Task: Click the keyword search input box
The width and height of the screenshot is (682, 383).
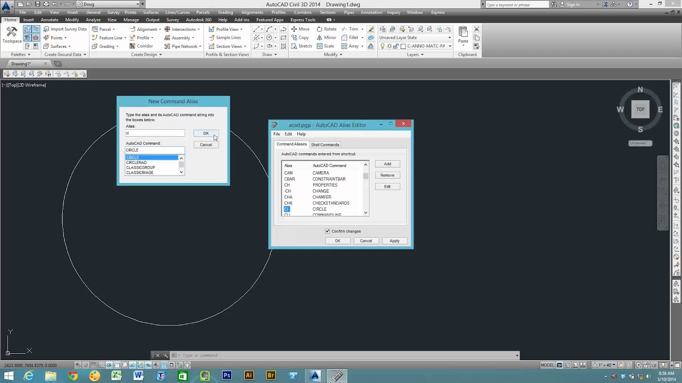Action: [x=517, y=4]
